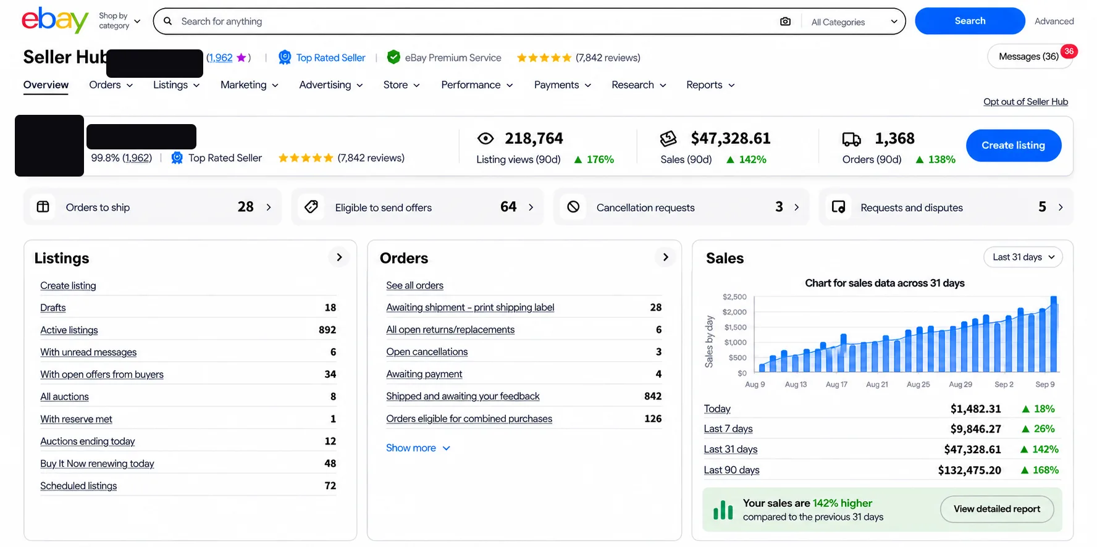Expand Show more in Orders panel
Image resolution: width=1097 pixels, height=547 pixels.
[418, 448]
